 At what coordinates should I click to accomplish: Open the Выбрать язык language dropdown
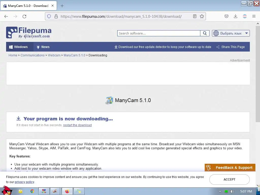[231, 33]
